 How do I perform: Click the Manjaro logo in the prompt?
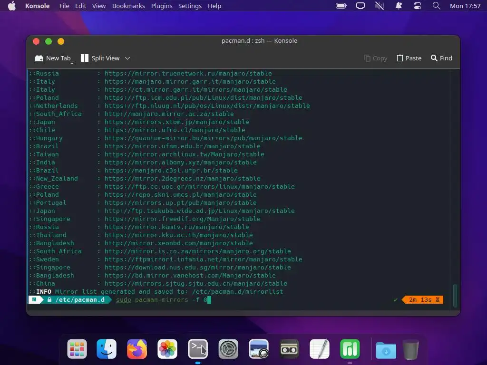[34, 300]
